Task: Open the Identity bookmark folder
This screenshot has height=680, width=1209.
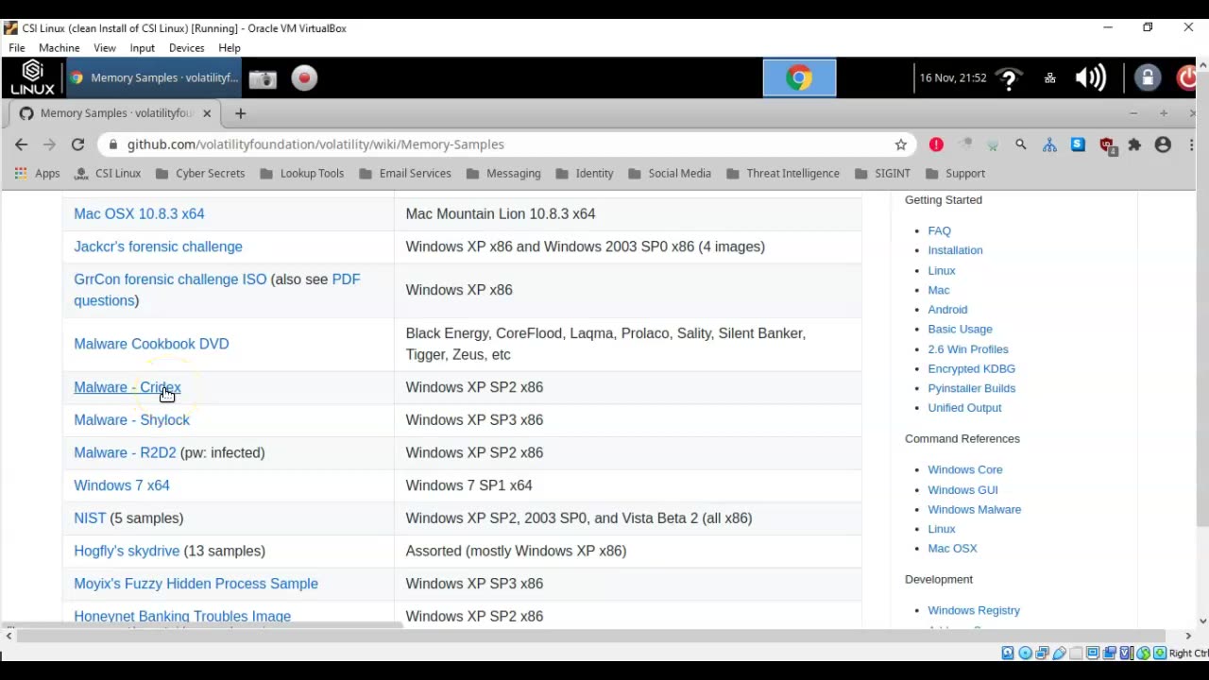Action: coord(585,174)
